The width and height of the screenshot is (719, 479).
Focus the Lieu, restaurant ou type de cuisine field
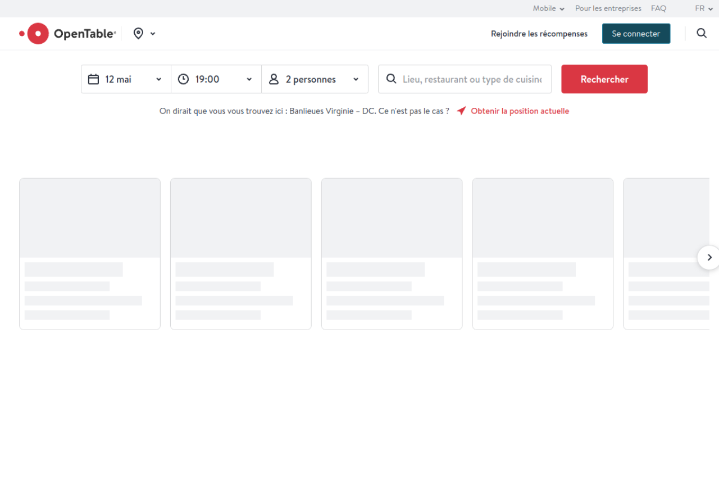click(465, 79)
